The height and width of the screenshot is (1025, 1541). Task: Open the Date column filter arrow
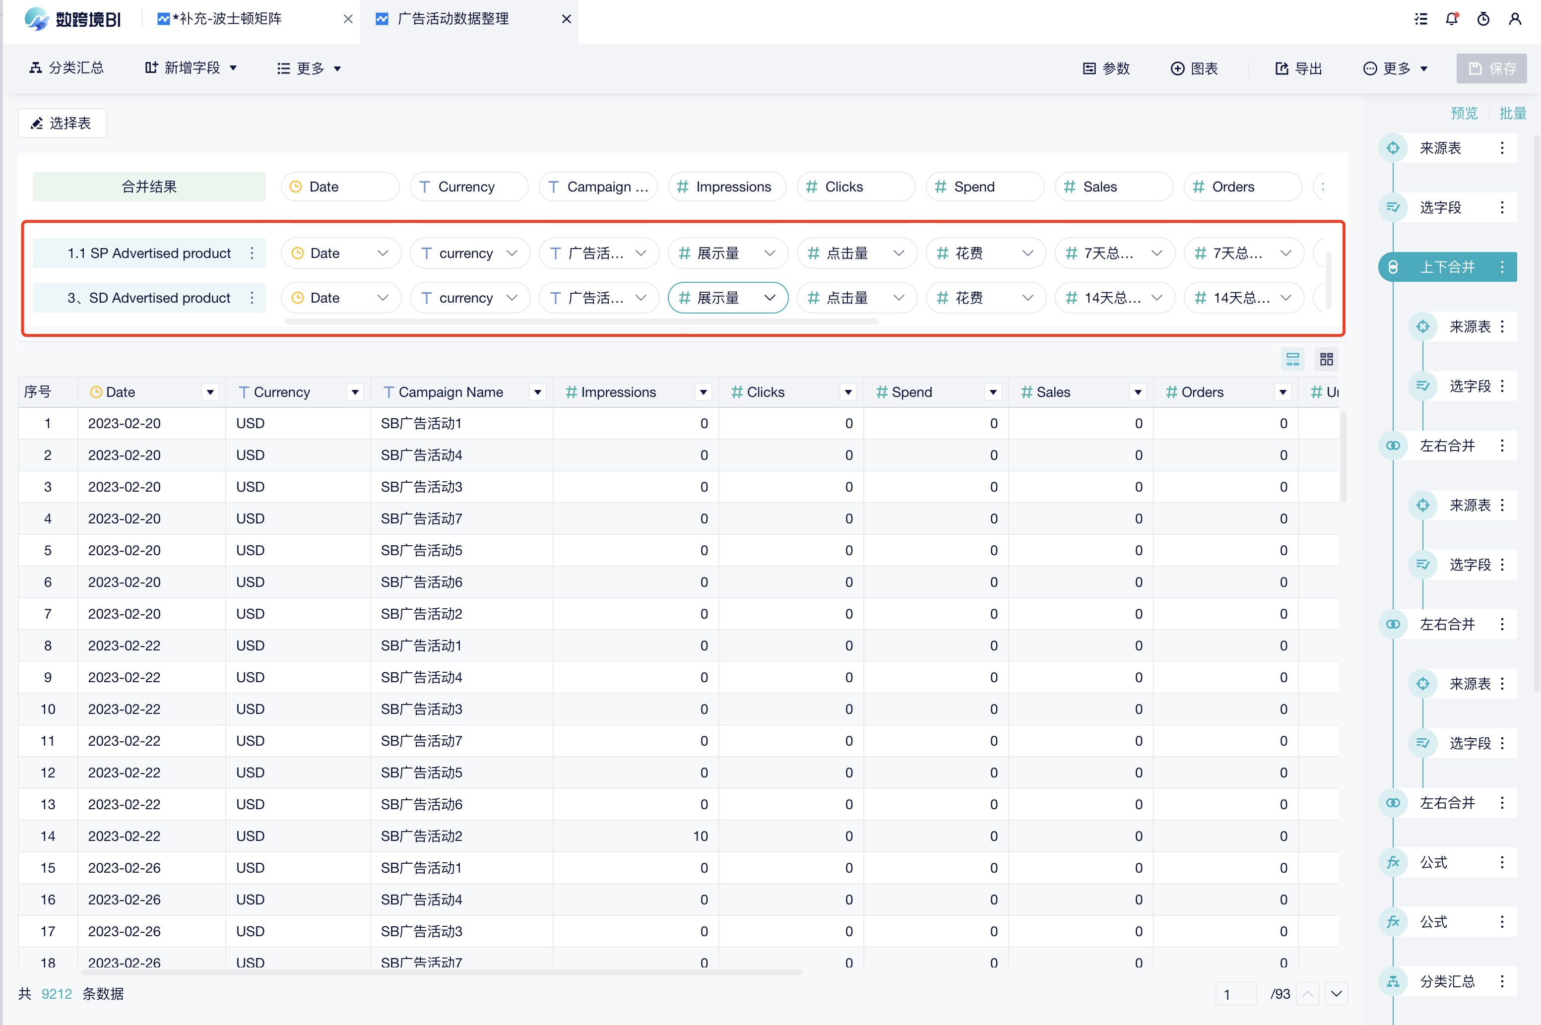pos(210,392)
